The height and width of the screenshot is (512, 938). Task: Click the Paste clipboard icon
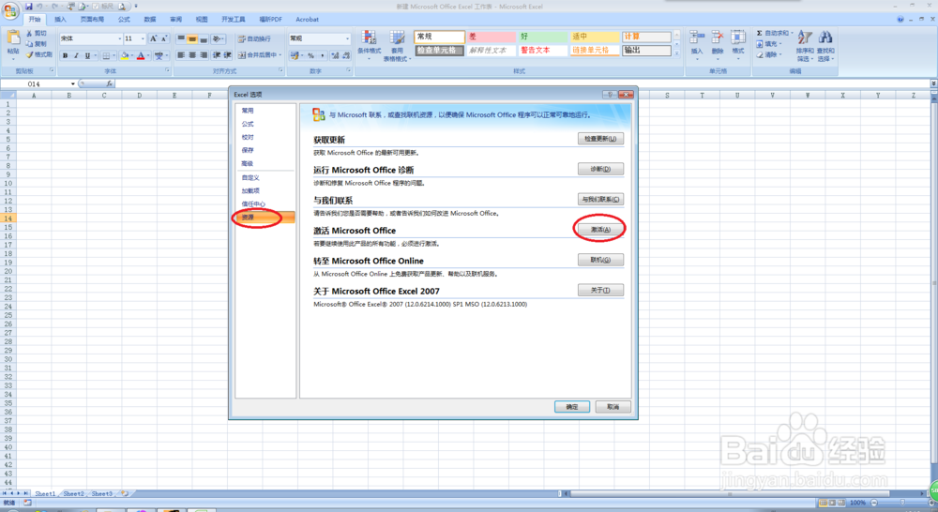pyautogui.click(x=13, y=38)
